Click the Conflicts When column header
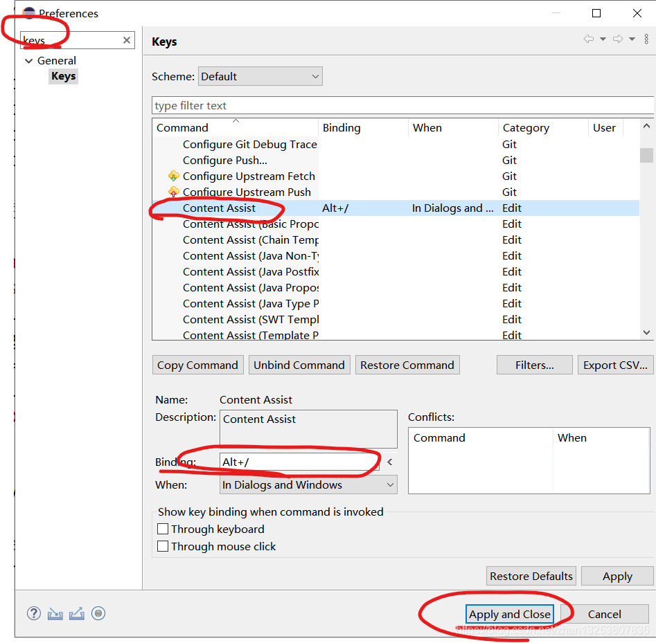The width and height of the screenshot is (656, 643). [x=601, y=437]
